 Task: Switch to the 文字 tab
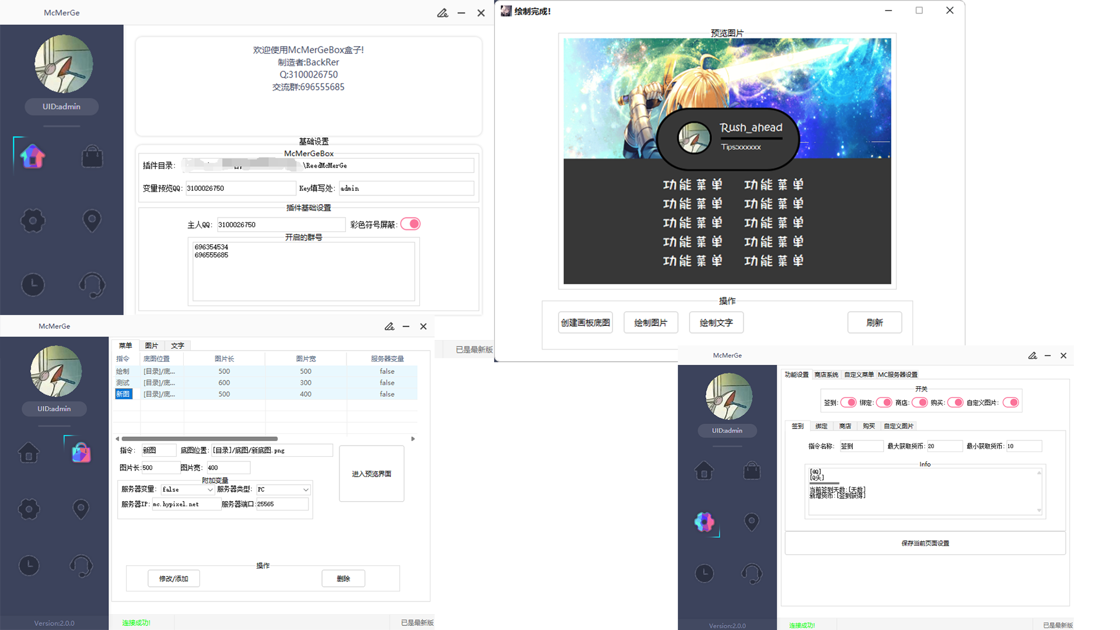point(178,346)
